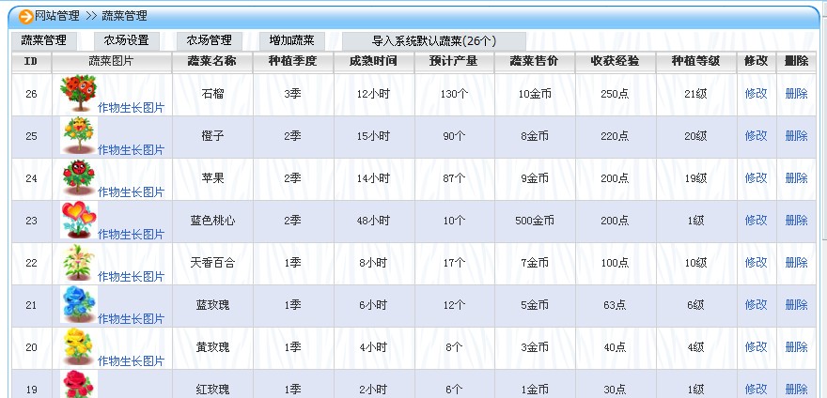
Task: Click the 250点 experience cell
Action: tap(615, 94)
